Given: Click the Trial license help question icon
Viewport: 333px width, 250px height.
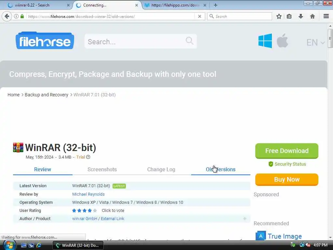Looking at the screenshot, I should tap(88, 157).
